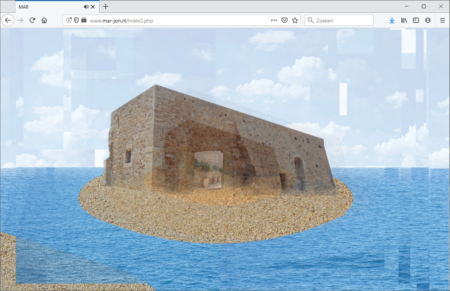This screenshot has width=450, height=291.
Task: Mute the MAR tab audio
Action: 86,7
